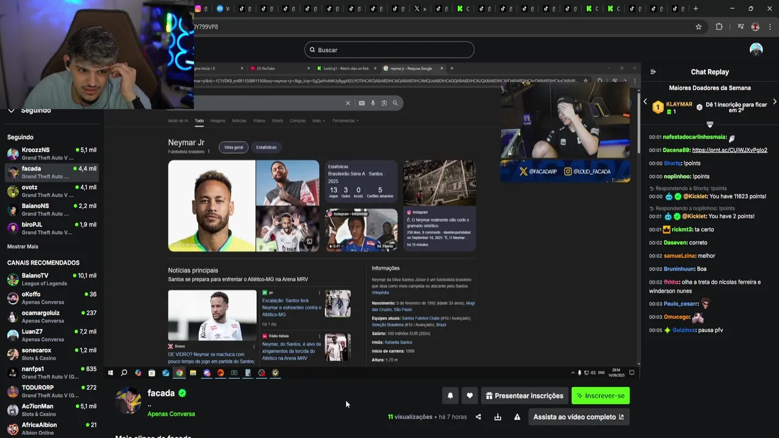Click Assista ao vídeo completo
The width and height of the screenshot is (779, 438).
579,417
